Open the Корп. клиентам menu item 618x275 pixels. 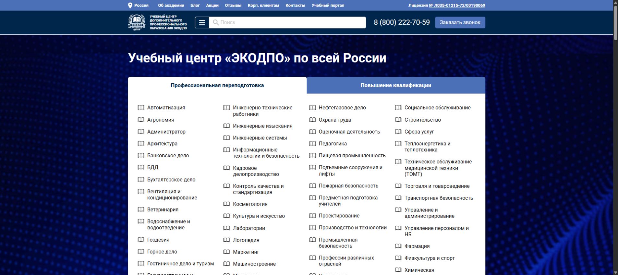click(x=263, y=6)
